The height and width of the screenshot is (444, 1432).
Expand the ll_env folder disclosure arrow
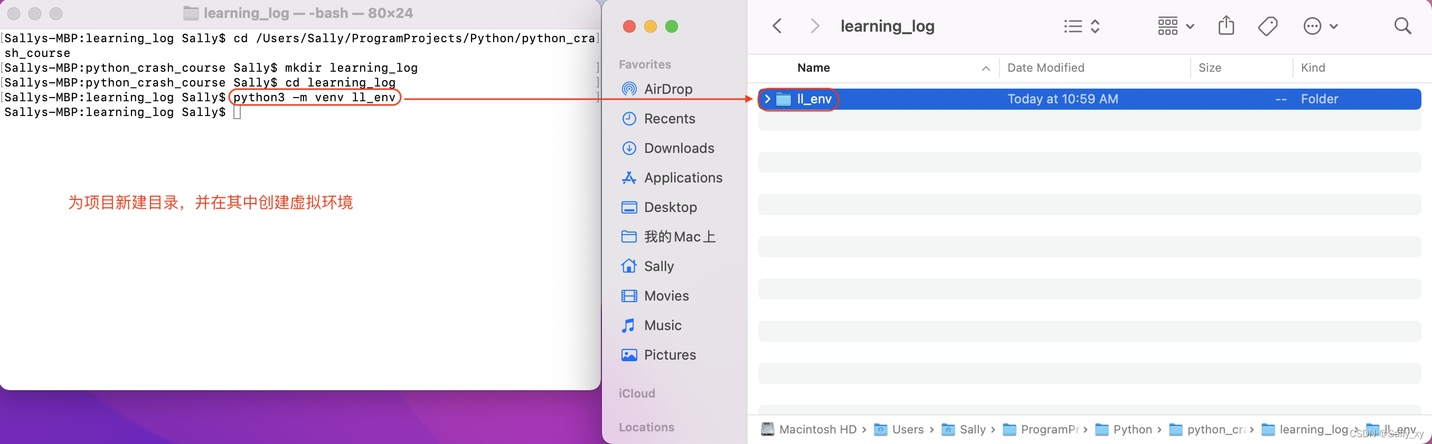767,99
